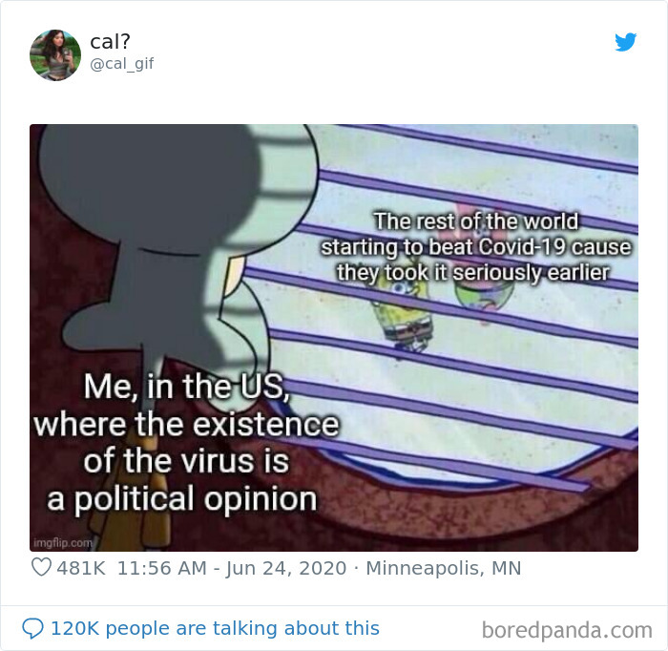Visit the @cal_gif handle link
Screen dimensions: 668x651
(122, 64)
